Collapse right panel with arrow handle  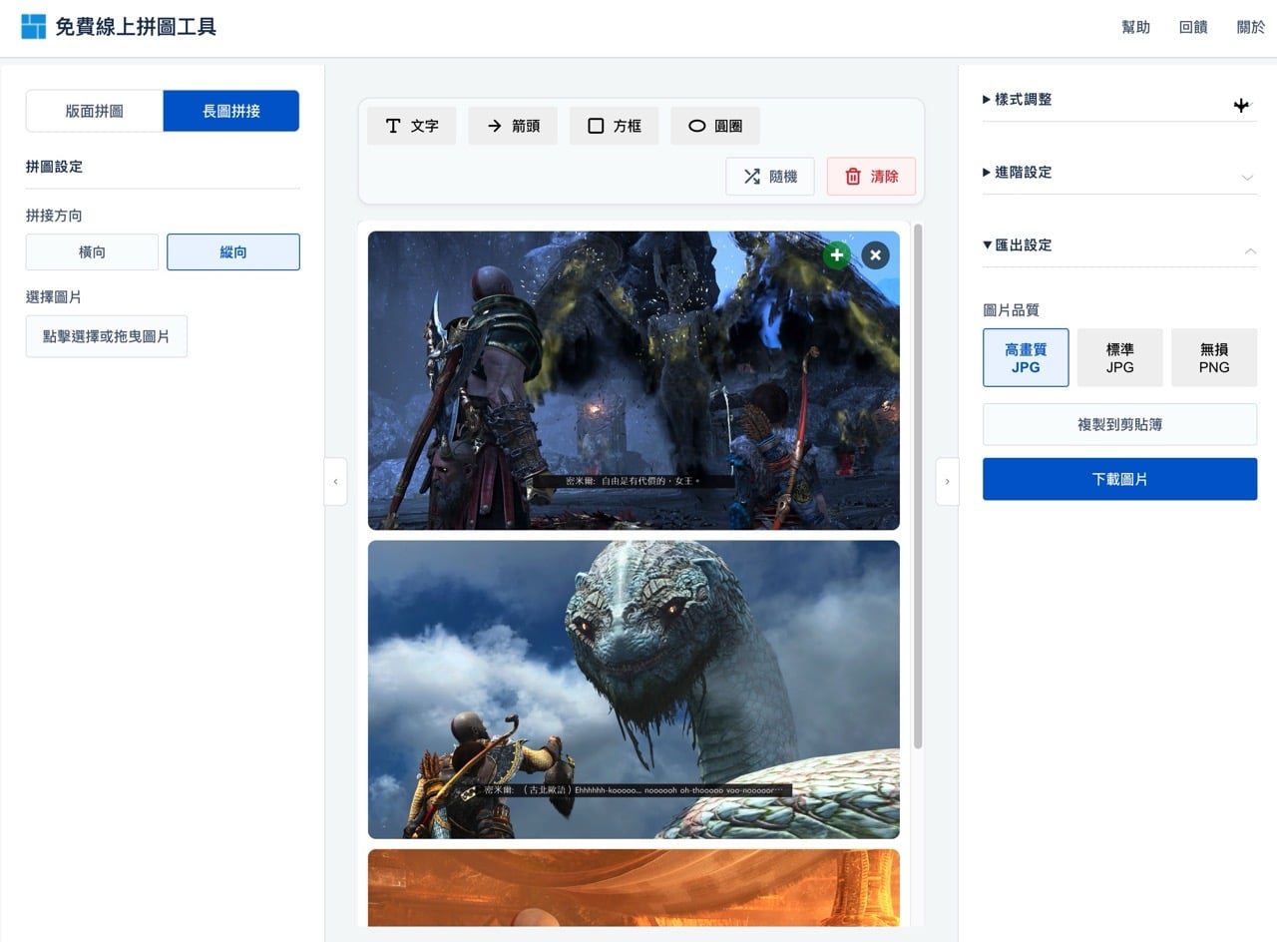947,482
